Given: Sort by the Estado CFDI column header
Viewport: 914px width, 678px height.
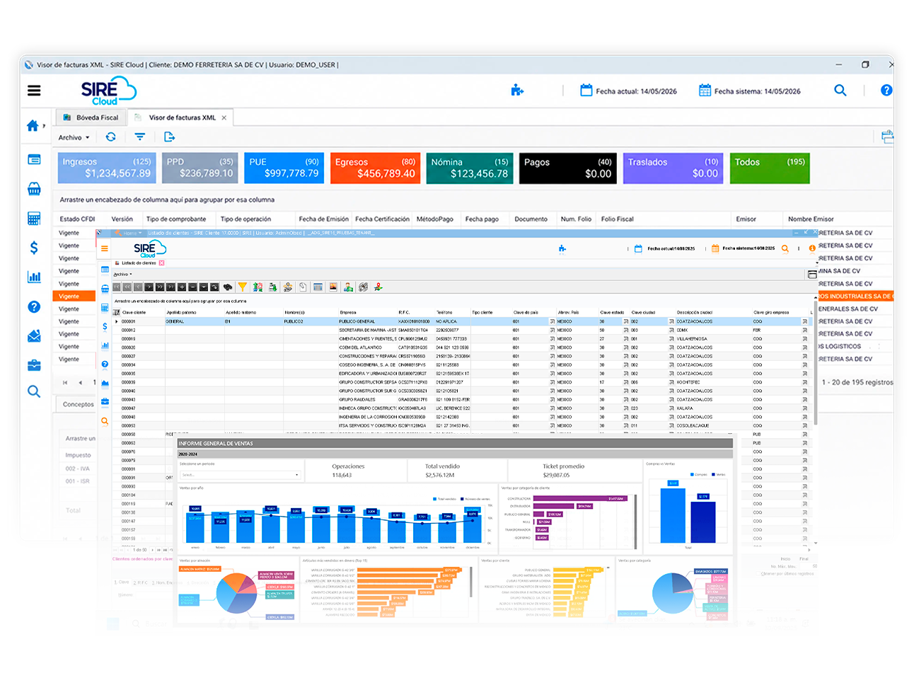Looking at the screenshot, I should pyautogui.click(x=77, y=219).
